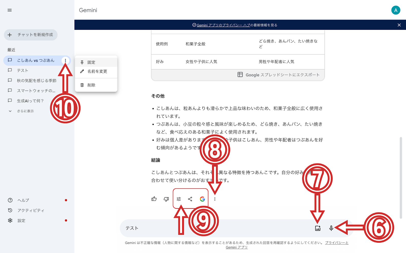Click the chat bubble icon beside テスト
Viewport: 406px width, 253px height.
pos(10,70)
